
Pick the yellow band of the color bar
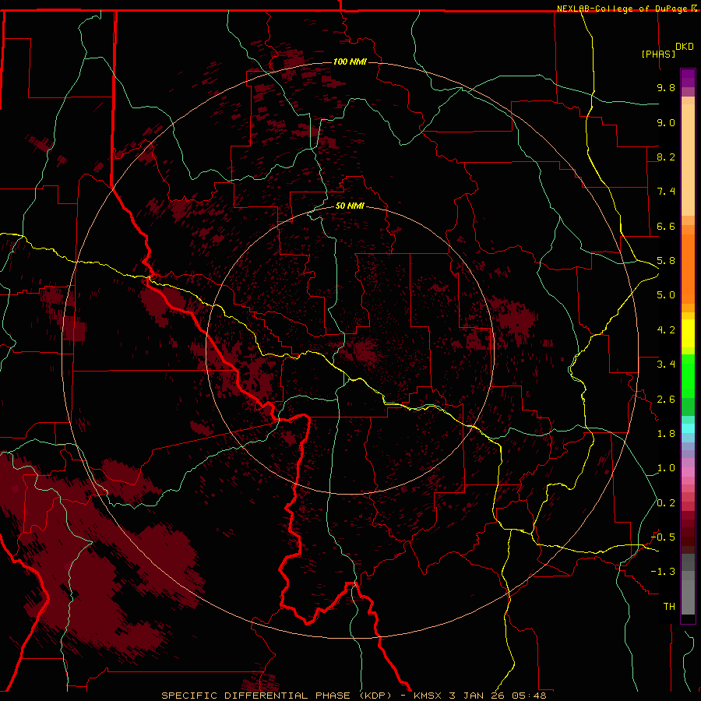click(x=688, y=333)
